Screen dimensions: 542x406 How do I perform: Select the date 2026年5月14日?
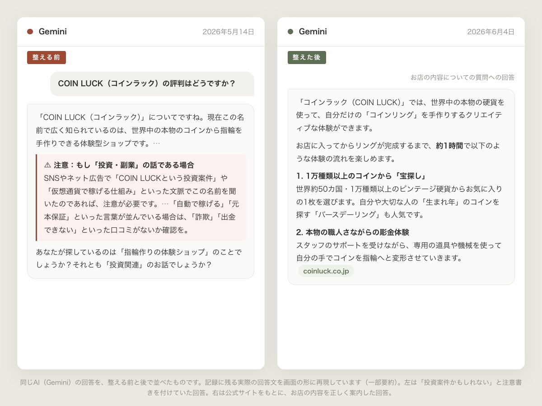point(229,32)
